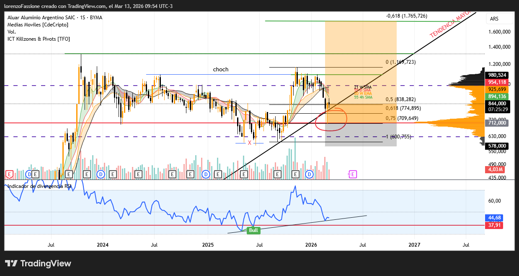Click the red earnings E marker
Screen dimensions: 519x276
9,174
